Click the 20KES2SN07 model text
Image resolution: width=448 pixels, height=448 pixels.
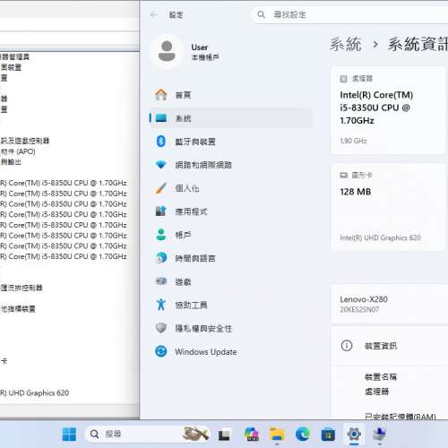point(359,310)
